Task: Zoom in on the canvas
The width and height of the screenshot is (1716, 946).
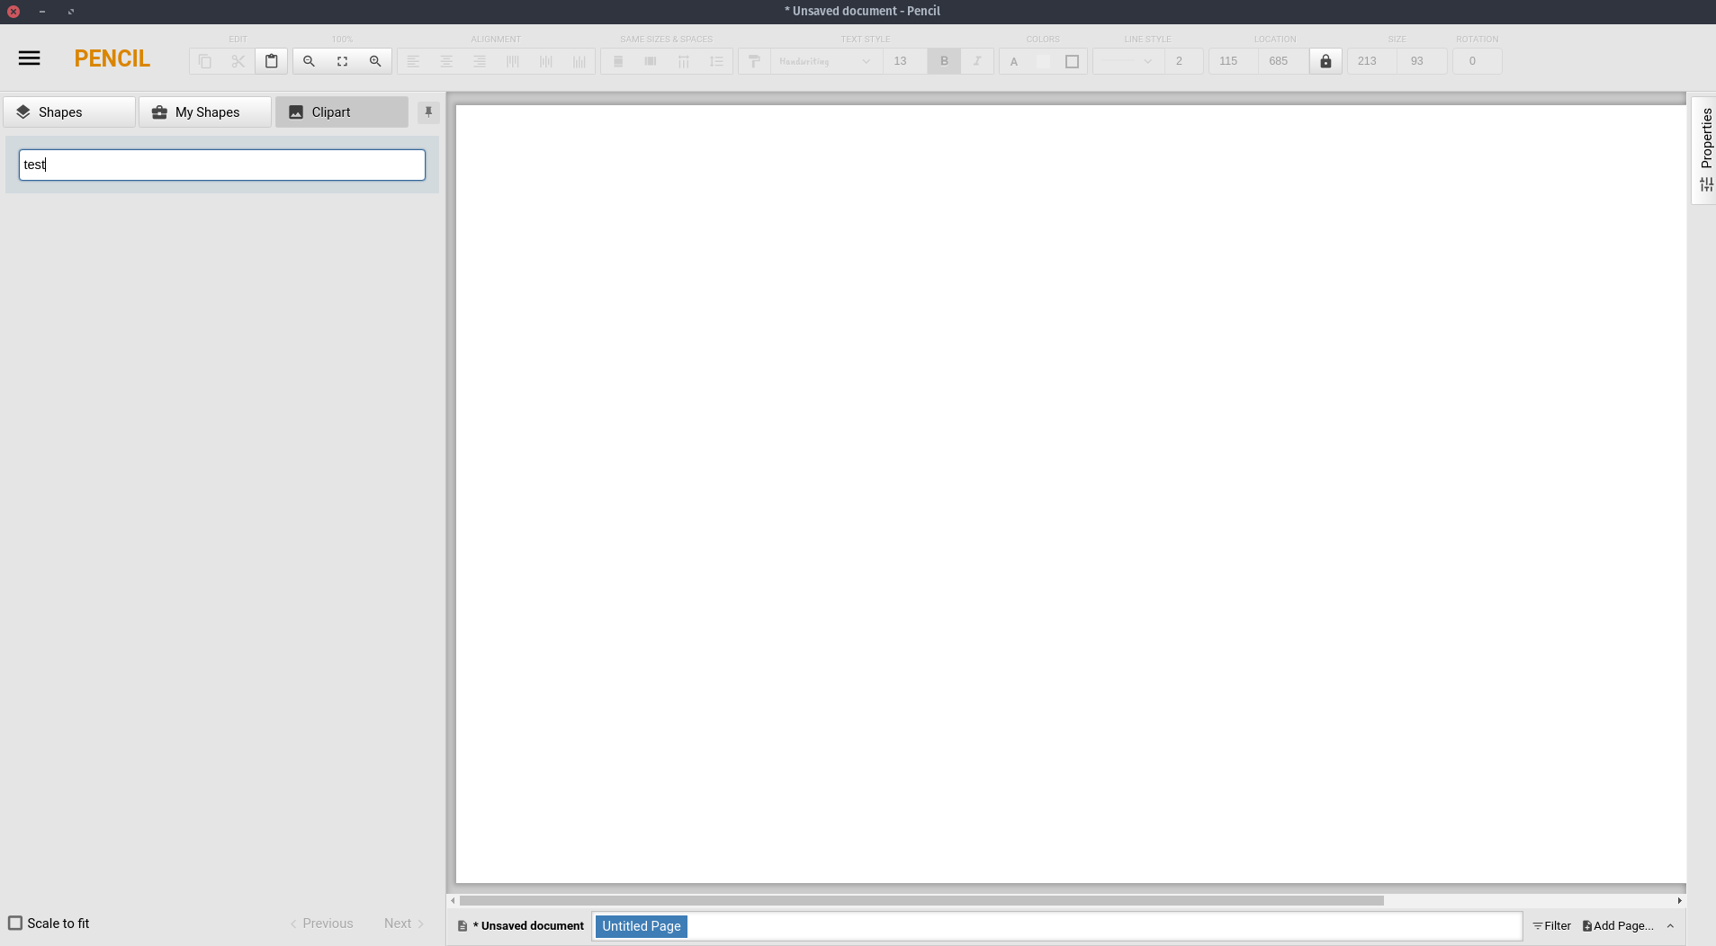Action: (375, 61)
